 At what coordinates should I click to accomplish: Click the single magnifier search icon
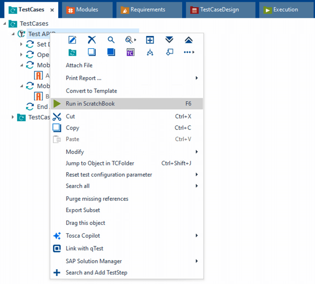pos(111,40)
